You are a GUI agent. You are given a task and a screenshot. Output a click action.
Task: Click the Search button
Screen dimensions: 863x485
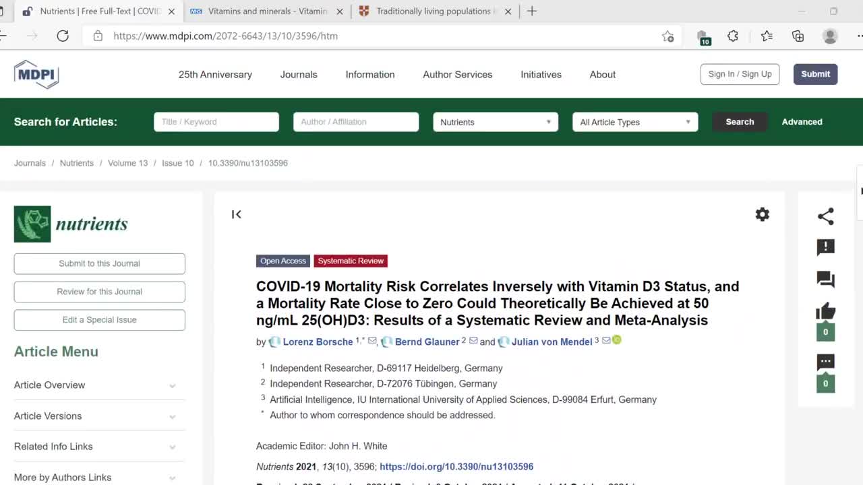pyautogui.click(x=740, y=122)
